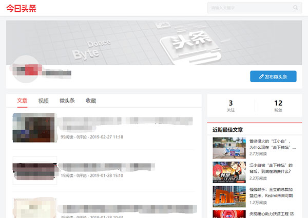Click the title of the 95阅读 article
Viewport: 308px width, 218px height.
pyautogui.click(x=126, y=124)
